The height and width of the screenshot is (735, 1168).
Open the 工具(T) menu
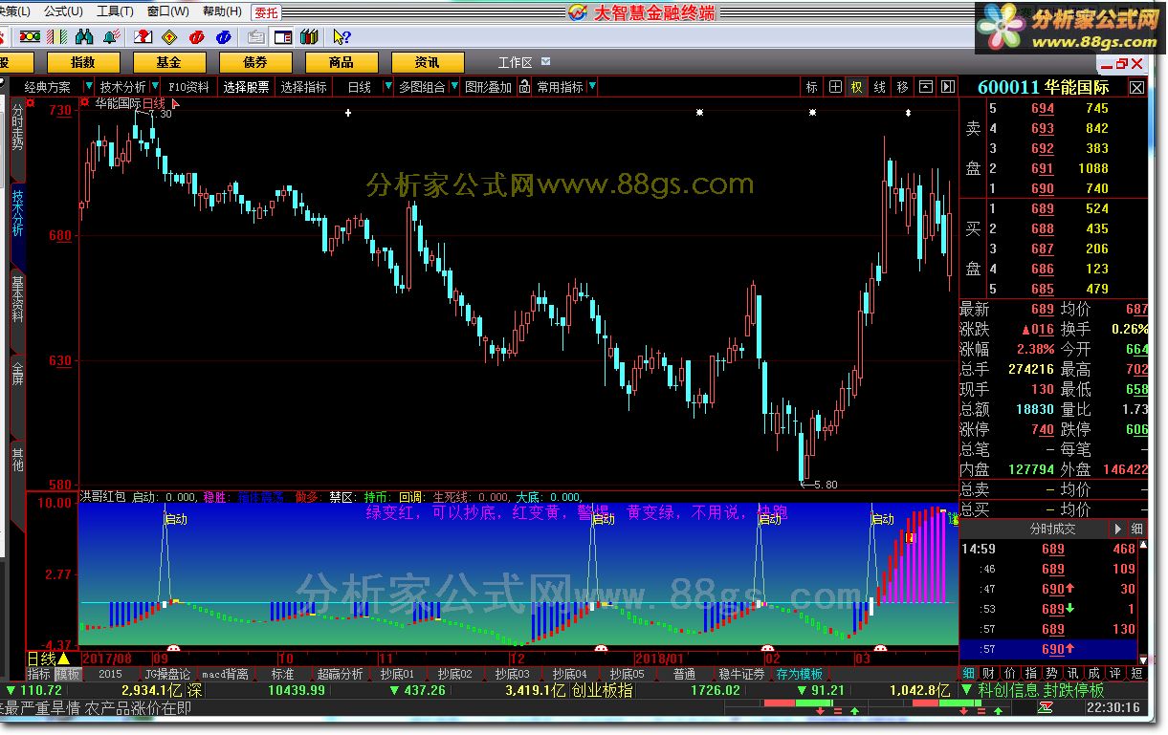(115, 11)
